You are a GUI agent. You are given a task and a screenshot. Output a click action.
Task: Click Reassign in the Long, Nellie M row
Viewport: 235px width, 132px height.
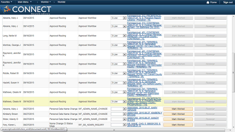coord(210,36)
